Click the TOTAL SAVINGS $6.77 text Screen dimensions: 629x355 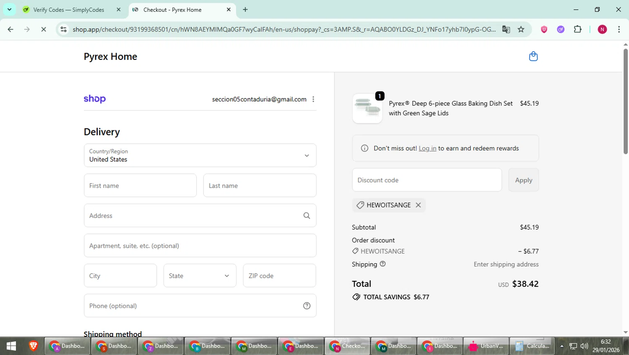pos(396,297)
